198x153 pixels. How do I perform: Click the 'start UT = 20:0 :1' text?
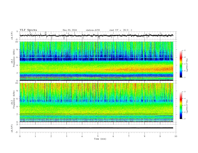pyautogui.click(x=121, y=30)
